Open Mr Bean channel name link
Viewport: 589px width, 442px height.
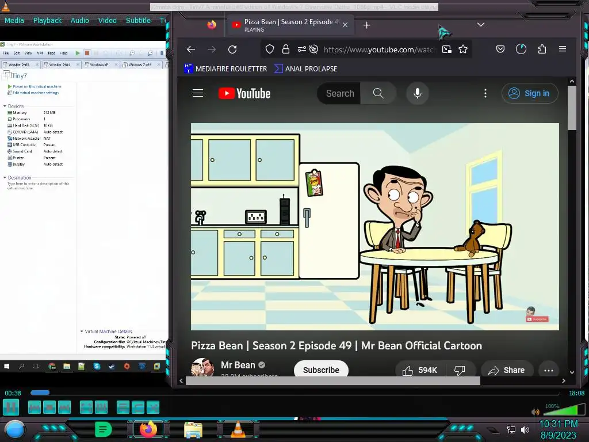pos(238,365)
